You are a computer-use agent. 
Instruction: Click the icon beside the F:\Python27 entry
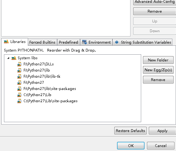19,83
